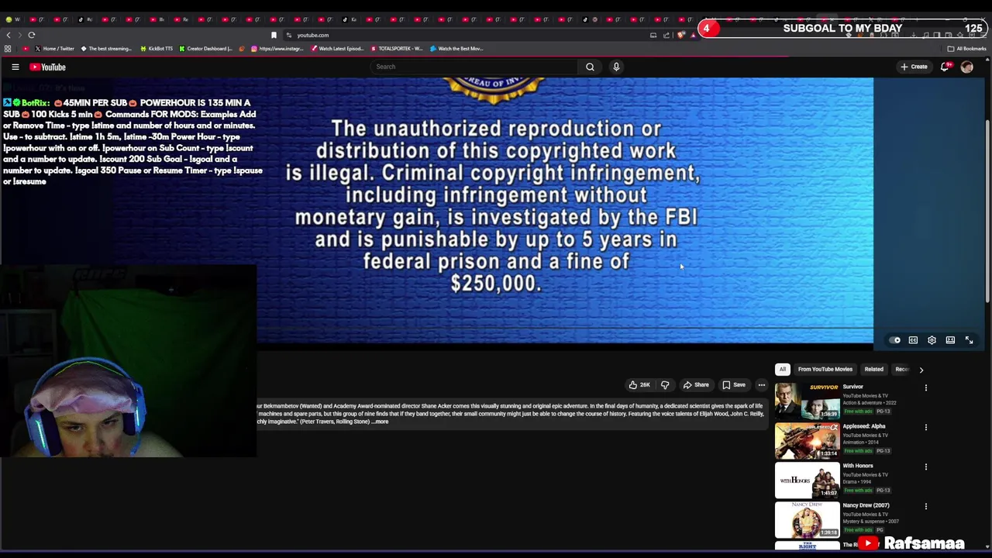Click the Survivor movie title
992x558 pixels.
(x=852, y=387)
